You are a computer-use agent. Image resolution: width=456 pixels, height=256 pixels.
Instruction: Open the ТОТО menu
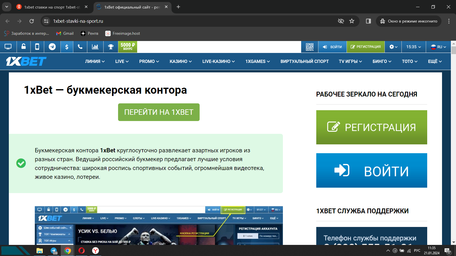click(410, 61)
